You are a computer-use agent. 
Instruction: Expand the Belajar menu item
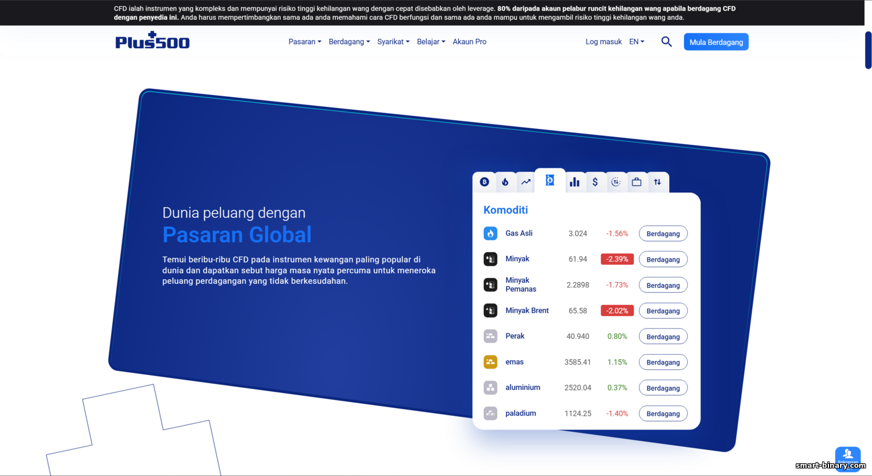point(431,42)
